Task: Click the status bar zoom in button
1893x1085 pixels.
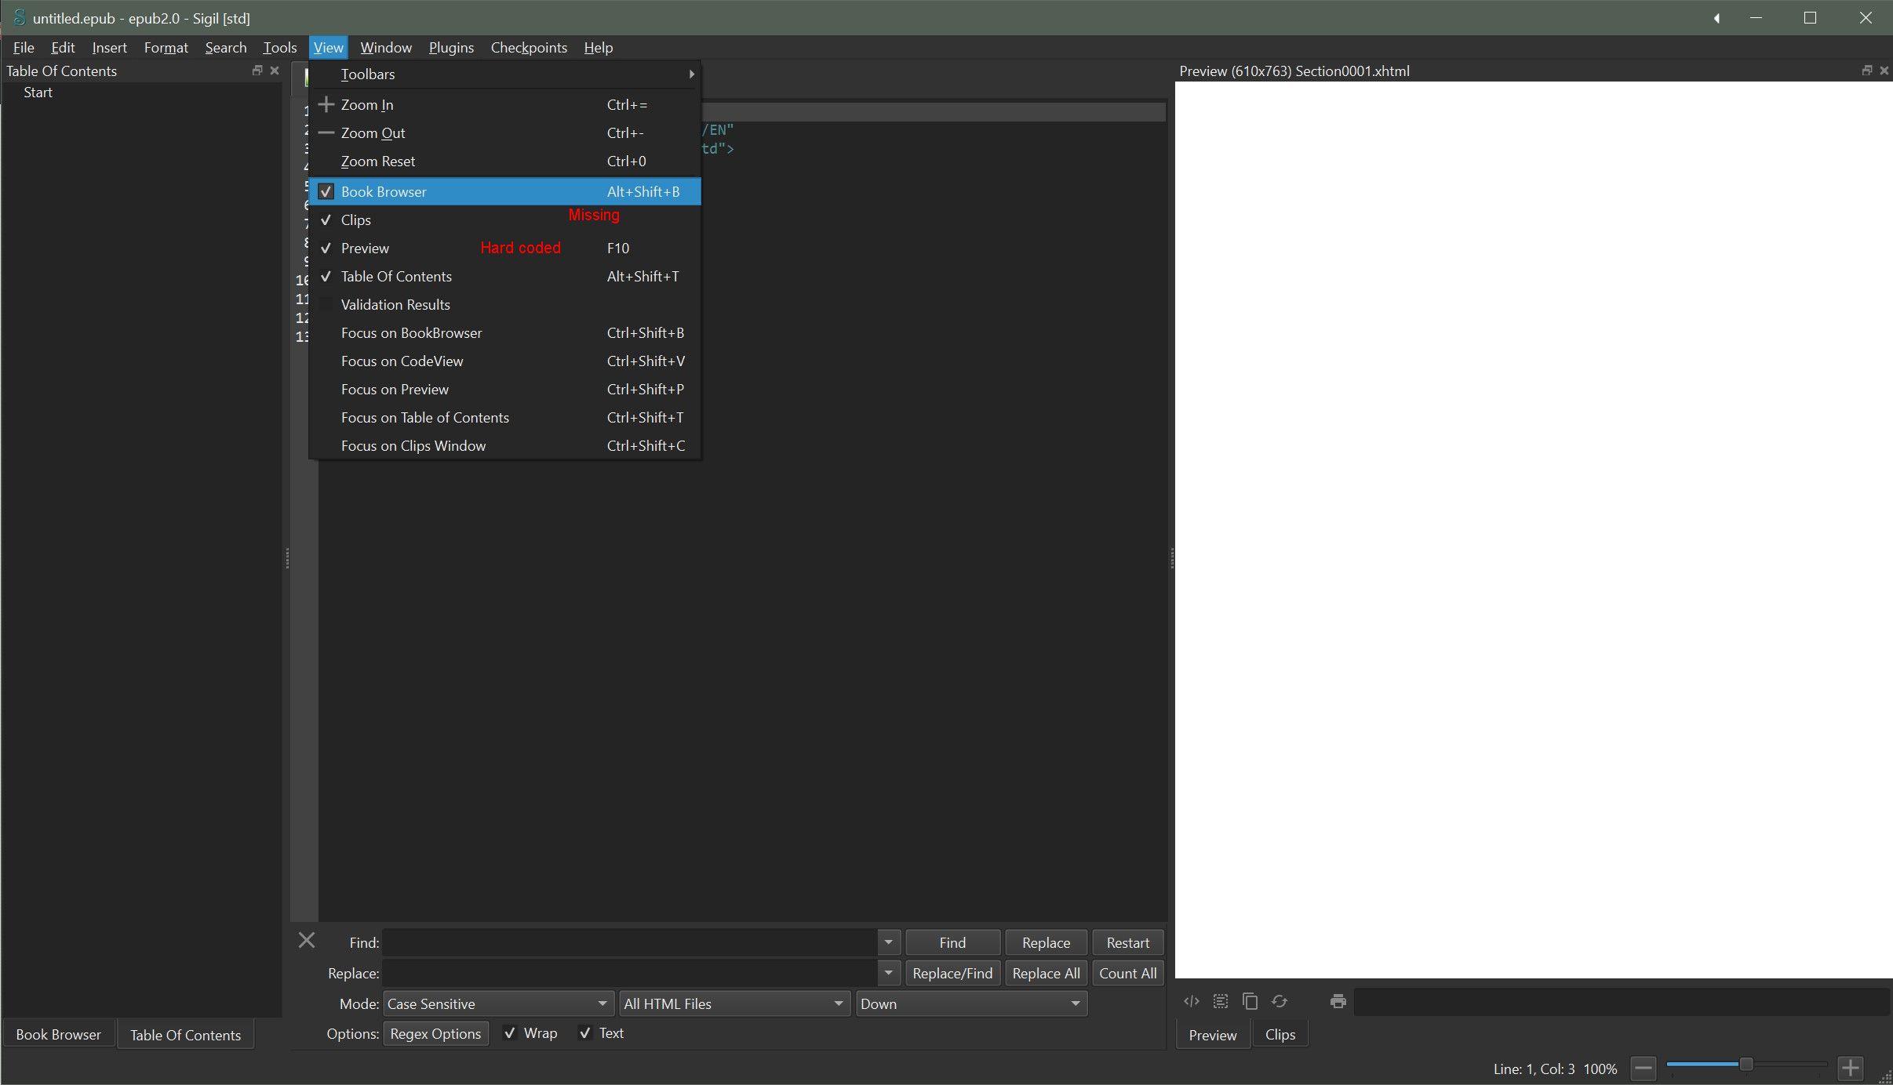Action: pyautogui.click(x=1851, y=1068)
